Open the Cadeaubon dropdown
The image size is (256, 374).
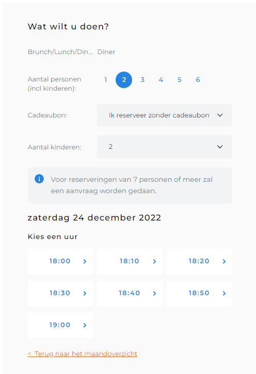pyautogui.click(x=164, y=115)
